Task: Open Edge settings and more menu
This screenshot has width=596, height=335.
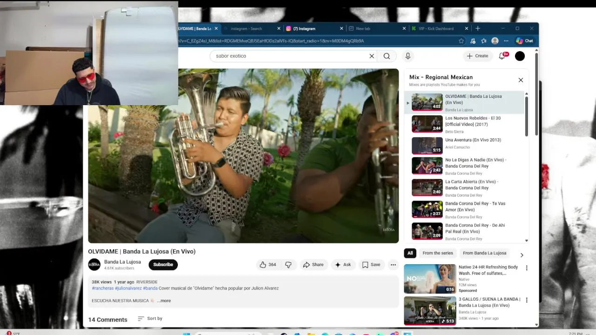Action: click(506, 41)
